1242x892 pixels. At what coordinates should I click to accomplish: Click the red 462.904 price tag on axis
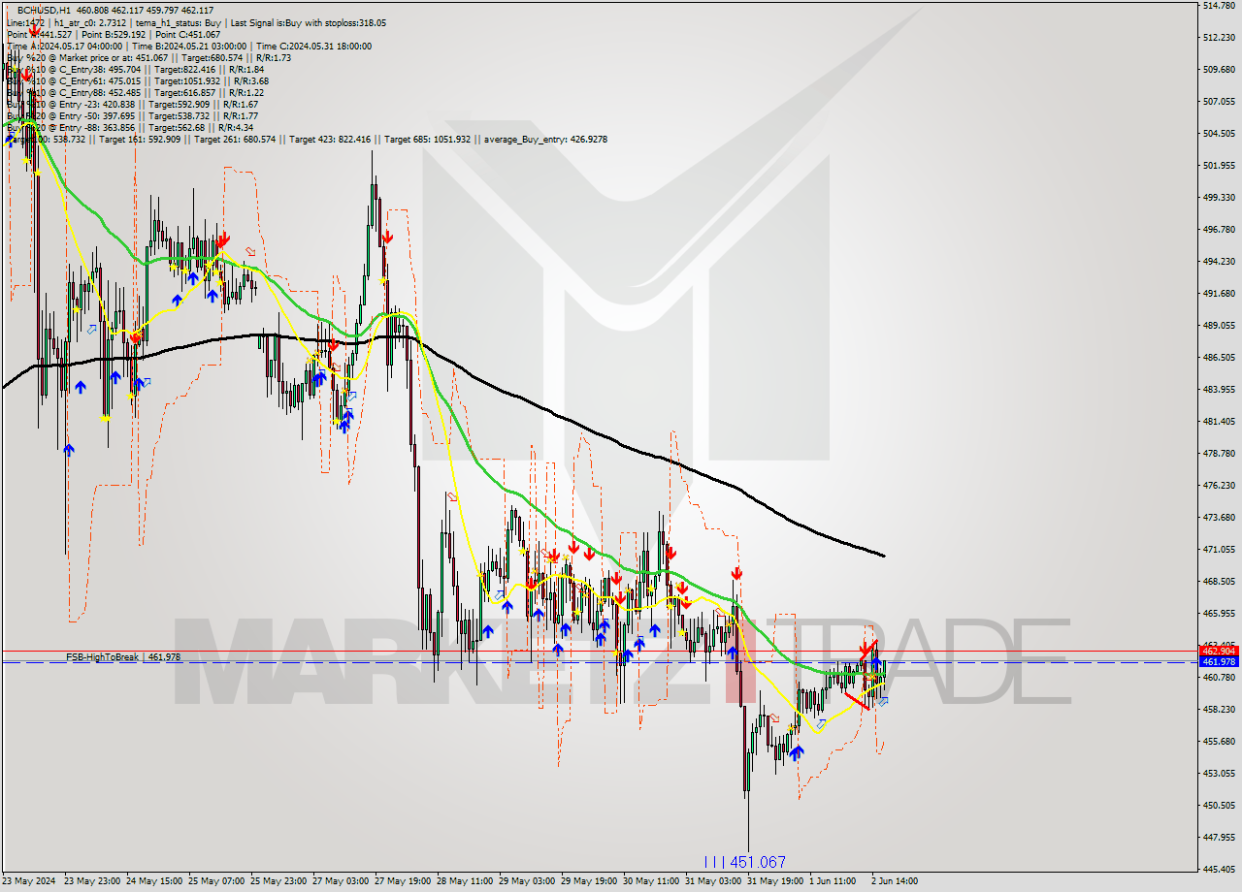tap(1219, 651)
